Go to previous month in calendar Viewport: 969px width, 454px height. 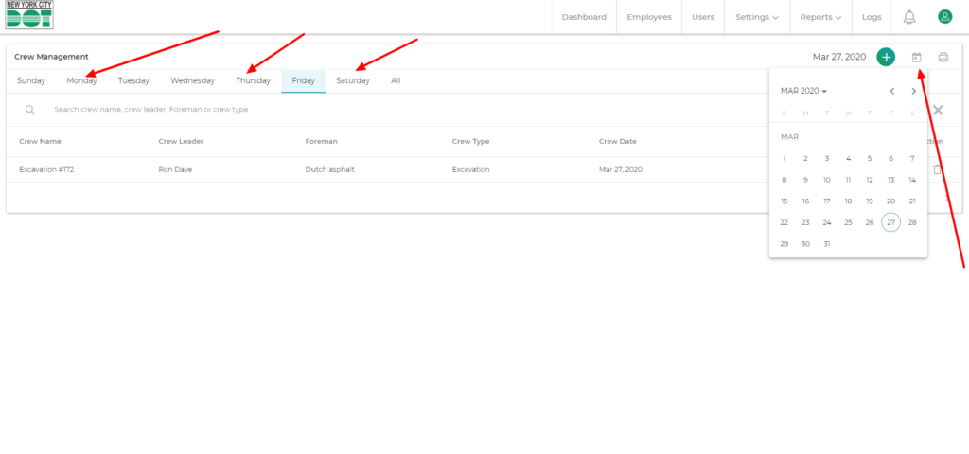892,91
